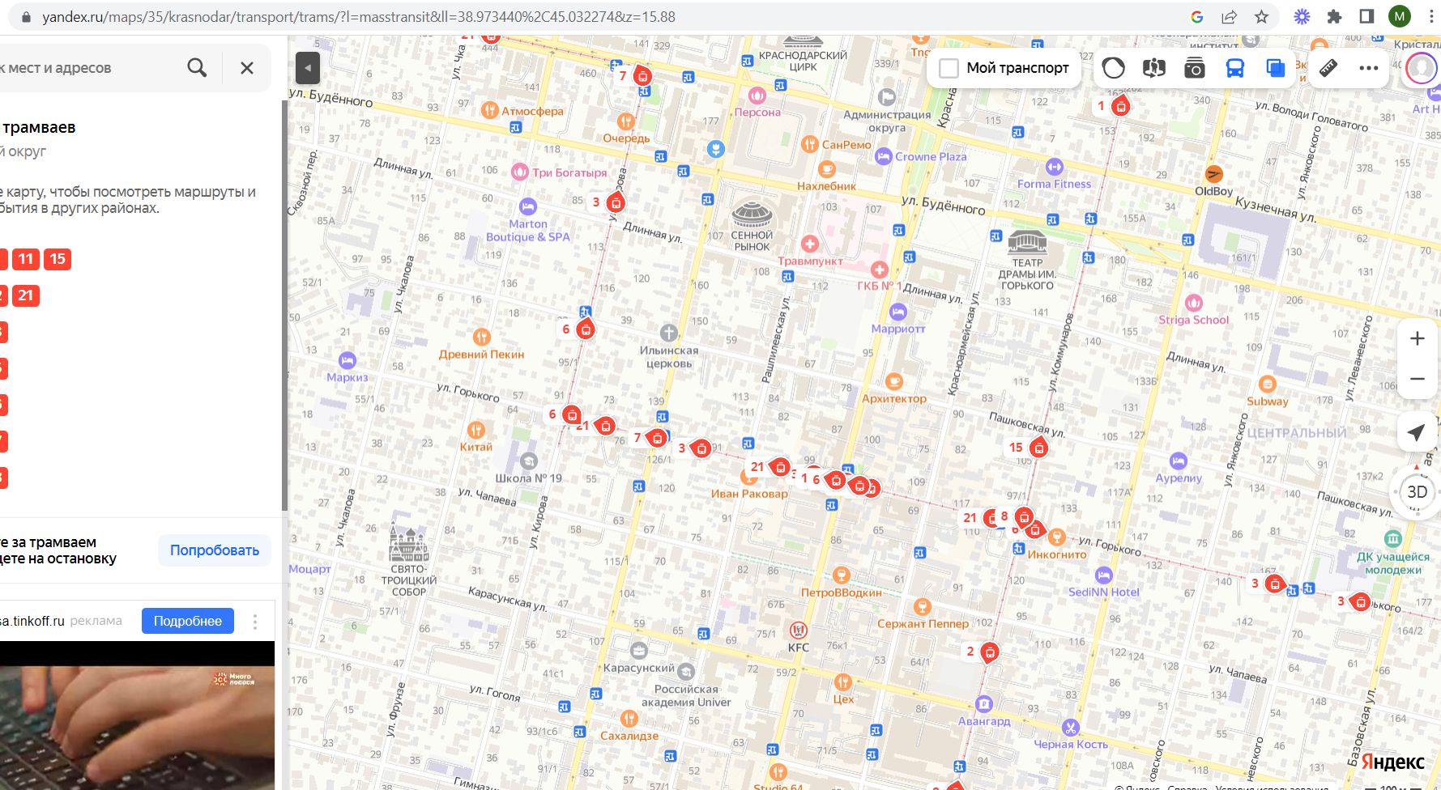Screen dimensions: 1441x790
Task: Zoom out with the minus button
Action: [1417, 379]
